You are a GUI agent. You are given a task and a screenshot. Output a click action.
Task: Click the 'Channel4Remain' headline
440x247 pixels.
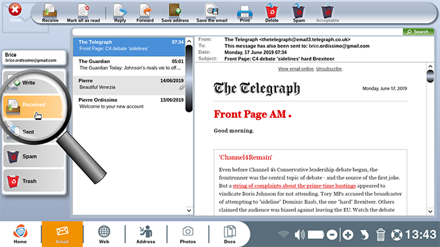(246, 158)
